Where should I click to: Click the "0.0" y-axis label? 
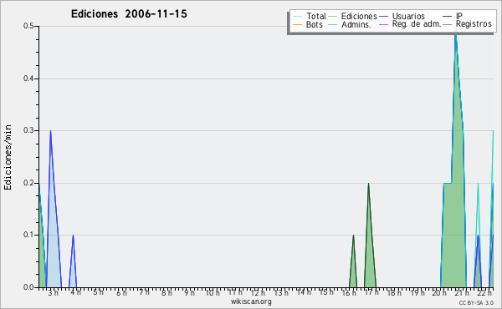click(28, 287)
